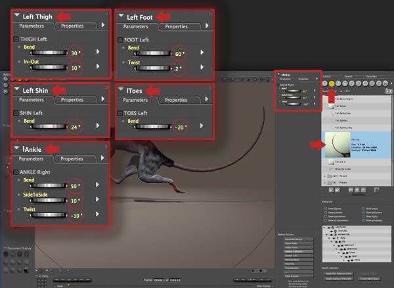Select Parameters tab in Left Foot panel
The width and height of the screenshot is (394, 288).
(x=136, y=27)
